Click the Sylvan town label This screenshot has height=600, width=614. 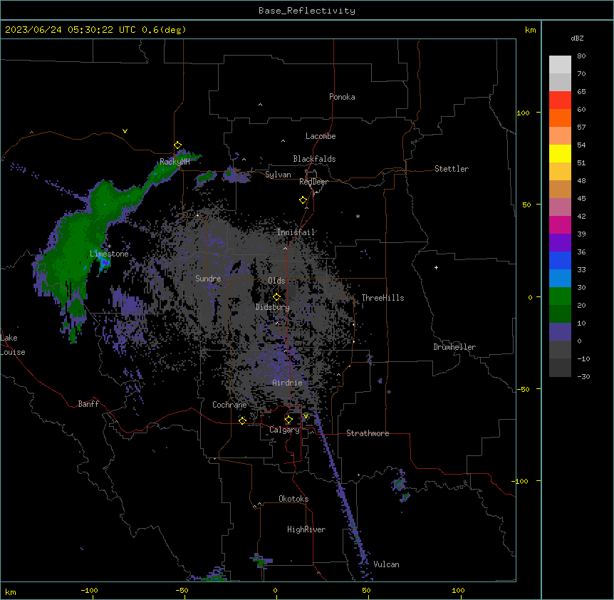[278, 175]
